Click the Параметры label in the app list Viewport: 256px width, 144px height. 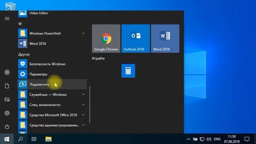point(38,74)
